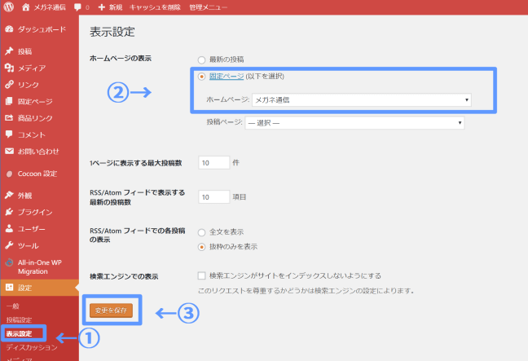
Task: Open the comments bubble icon in admin bar
Action: pos(77,7)
